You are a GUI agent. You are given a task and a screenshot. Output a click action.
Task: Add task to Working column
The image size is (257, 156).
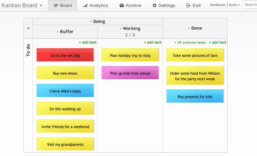(x=153, y=42)
